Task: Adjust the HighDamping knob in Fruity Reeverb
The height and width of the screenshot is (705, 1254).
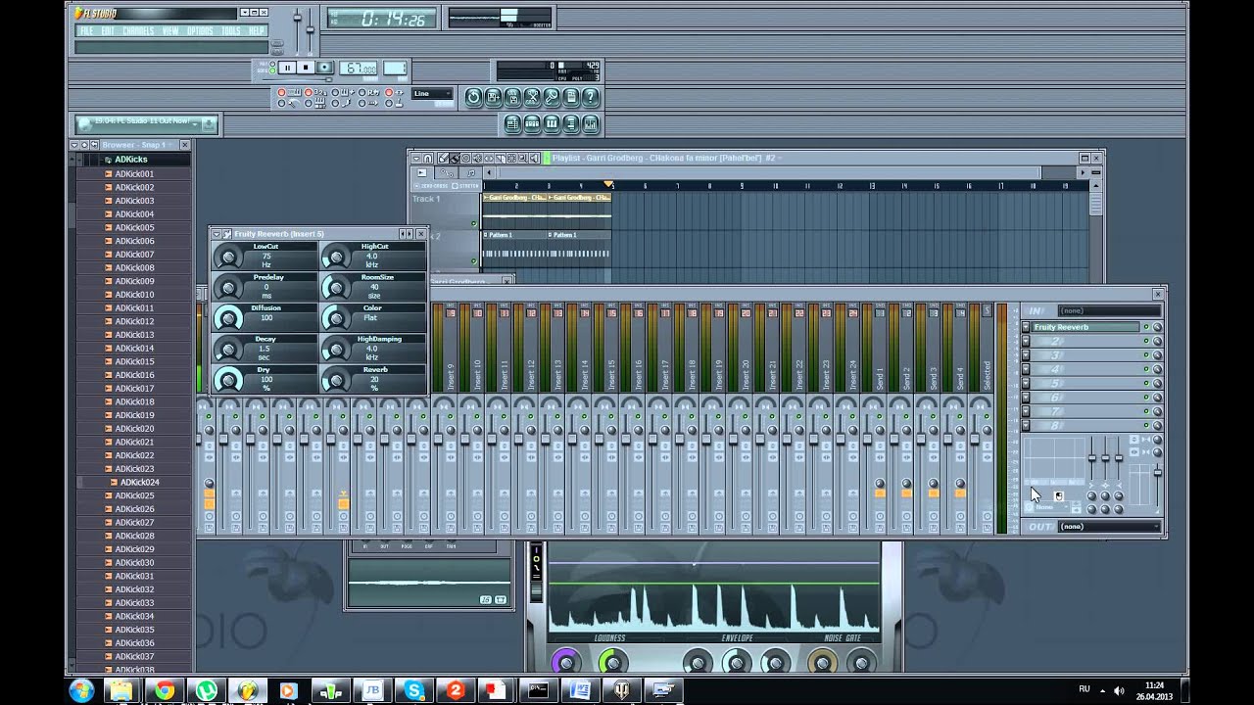Action: [336, 349]
